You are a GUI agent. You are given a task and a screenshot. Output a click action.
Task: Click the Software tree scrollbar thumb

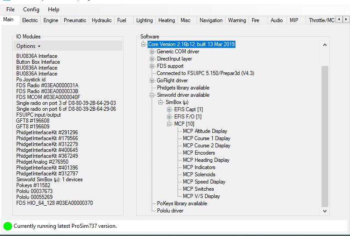tap(325, 137)
